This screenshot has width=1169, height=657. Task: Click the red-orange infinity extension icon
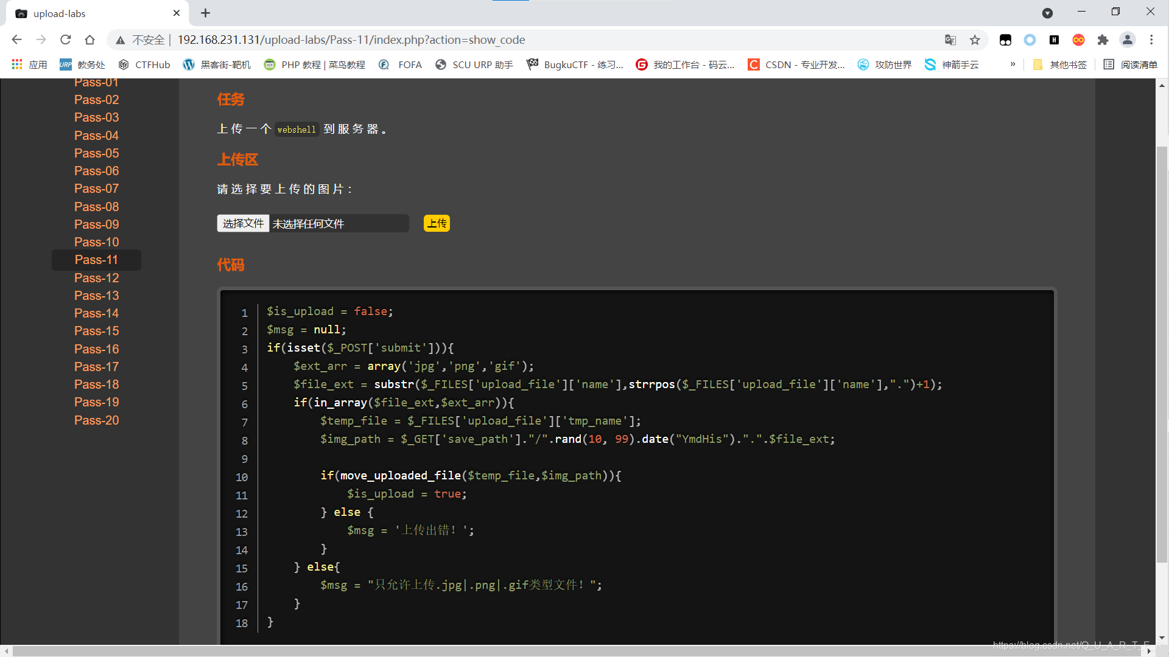click(1078, 40)
